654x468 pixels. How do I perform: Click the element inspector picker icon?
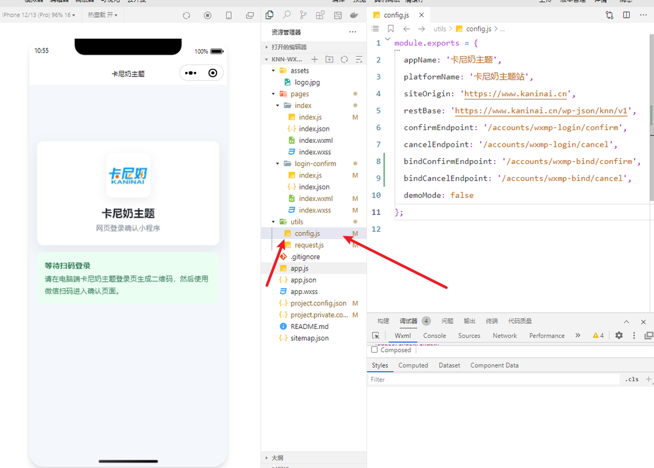point(376,335)
